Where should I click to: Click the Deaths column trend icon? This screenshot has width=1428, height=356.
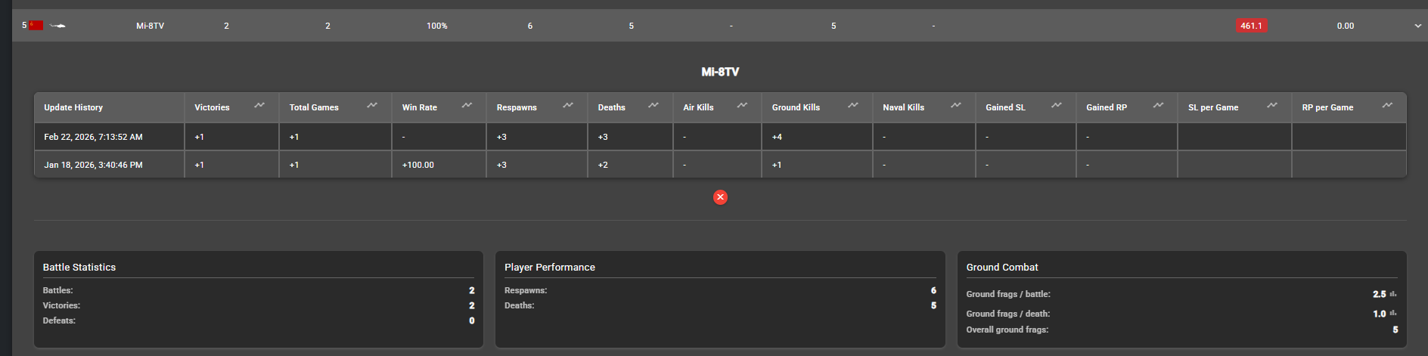pyautogui.click(x=653, y=106)
